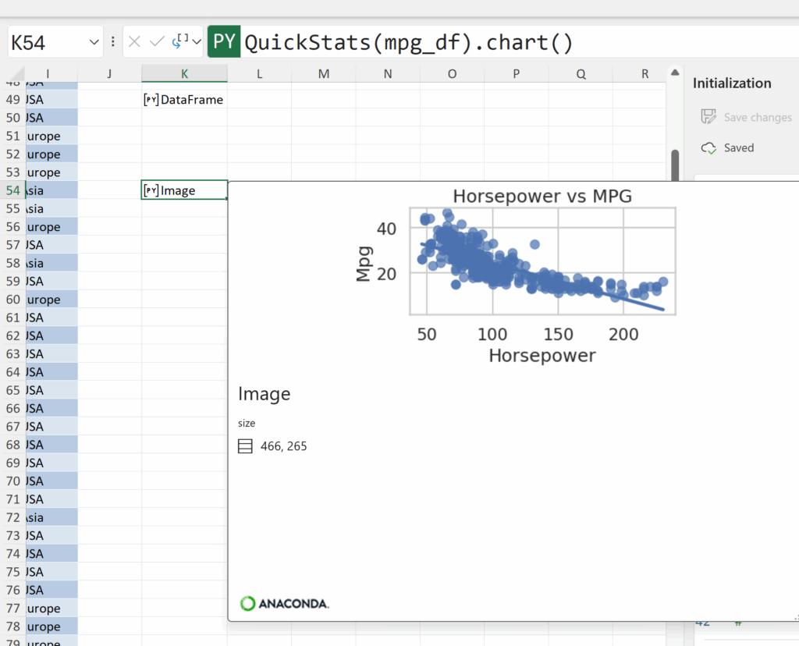Click the Anaconda logo in the card
This screenshot has height=646, width=799.
[284, 603]
